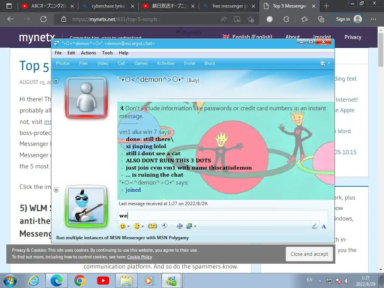Open Edge extensions puzzle icon
This screenshot has height=288, width=384.
point(286,19)
